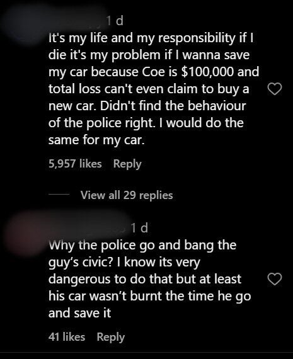Viewport: 293px width, 359px height.
Task: Reply to the comment with 5,957 likes
Action: pos(127,164)
